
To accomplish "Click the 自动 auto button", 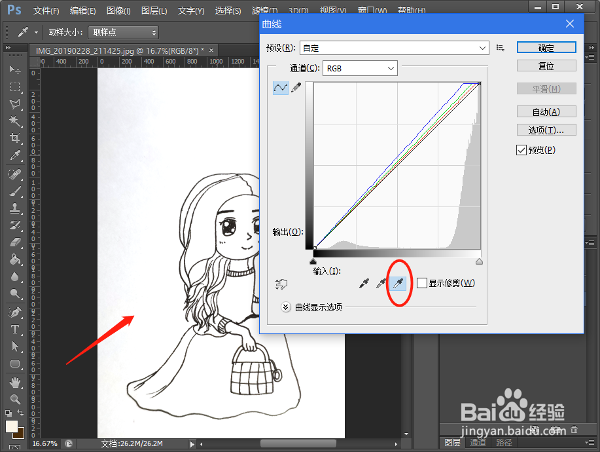I will (546, 111).
